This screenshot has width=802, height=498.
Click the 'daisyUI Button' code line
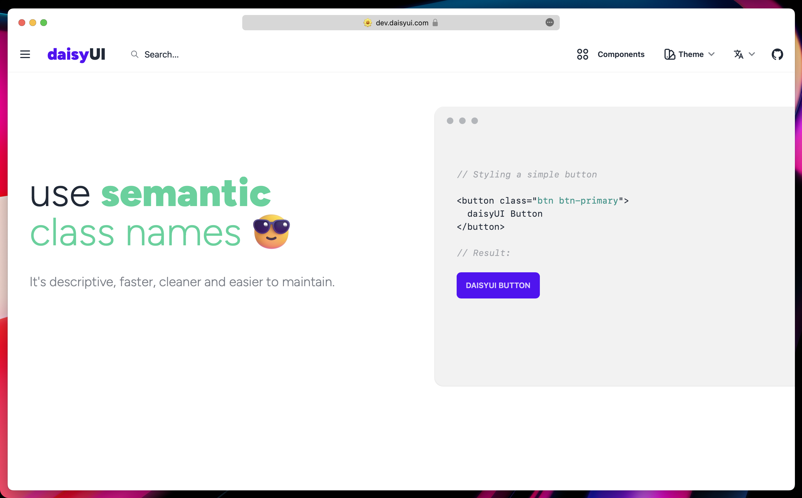click(505, 214)
